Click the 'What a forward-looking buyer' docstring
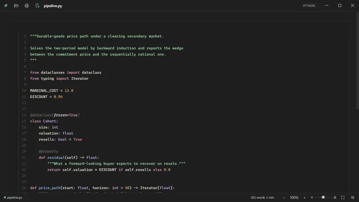Screen dimensions: 359x202 pos(116,163)
